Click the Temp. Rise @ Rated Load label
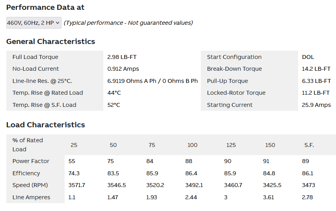 click(x=47, y=93)
